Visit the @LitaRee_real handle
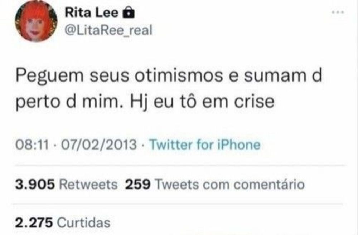 tap(108, 30)
